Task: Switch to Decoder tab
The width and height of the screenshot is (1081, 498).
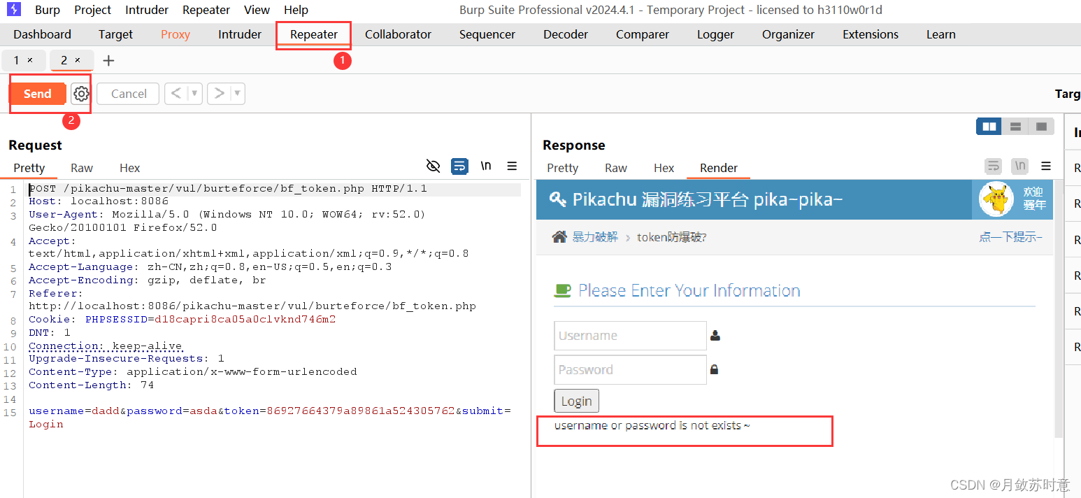Action: (x=566, y=34)
